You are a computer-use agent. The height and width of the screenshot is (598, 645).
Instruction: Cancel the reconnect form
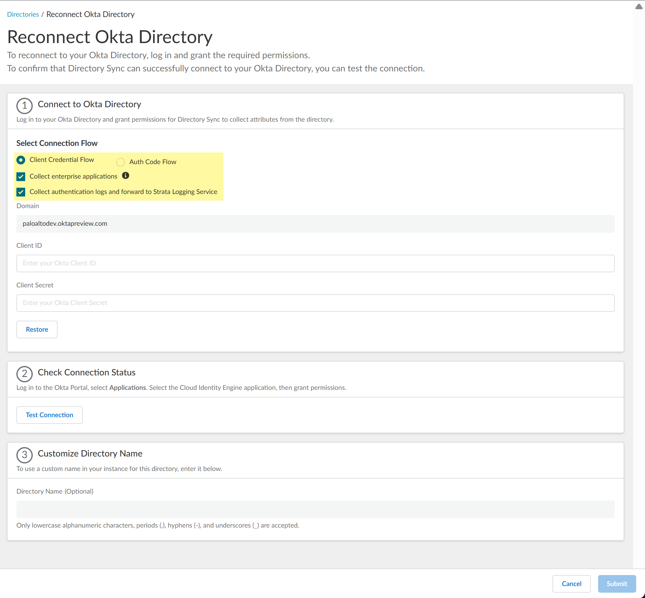tap(571, 584)
